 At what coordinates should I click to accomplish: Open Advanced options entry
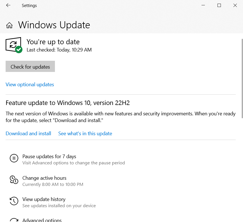point(42,220)
